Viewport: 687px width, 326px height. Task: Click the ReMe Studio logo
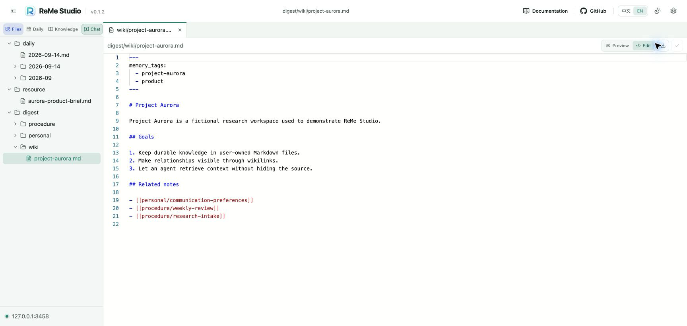(30, 11)
